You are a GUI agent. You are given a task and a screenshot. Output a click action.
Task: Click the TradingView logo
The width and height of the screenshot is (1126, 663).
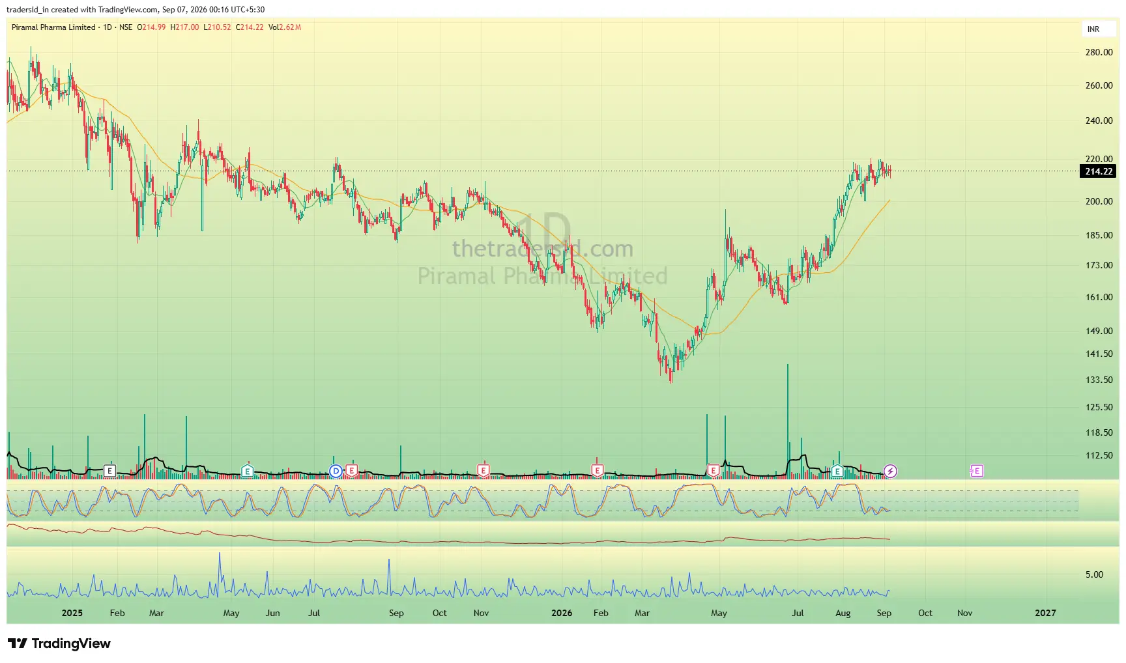59,643
